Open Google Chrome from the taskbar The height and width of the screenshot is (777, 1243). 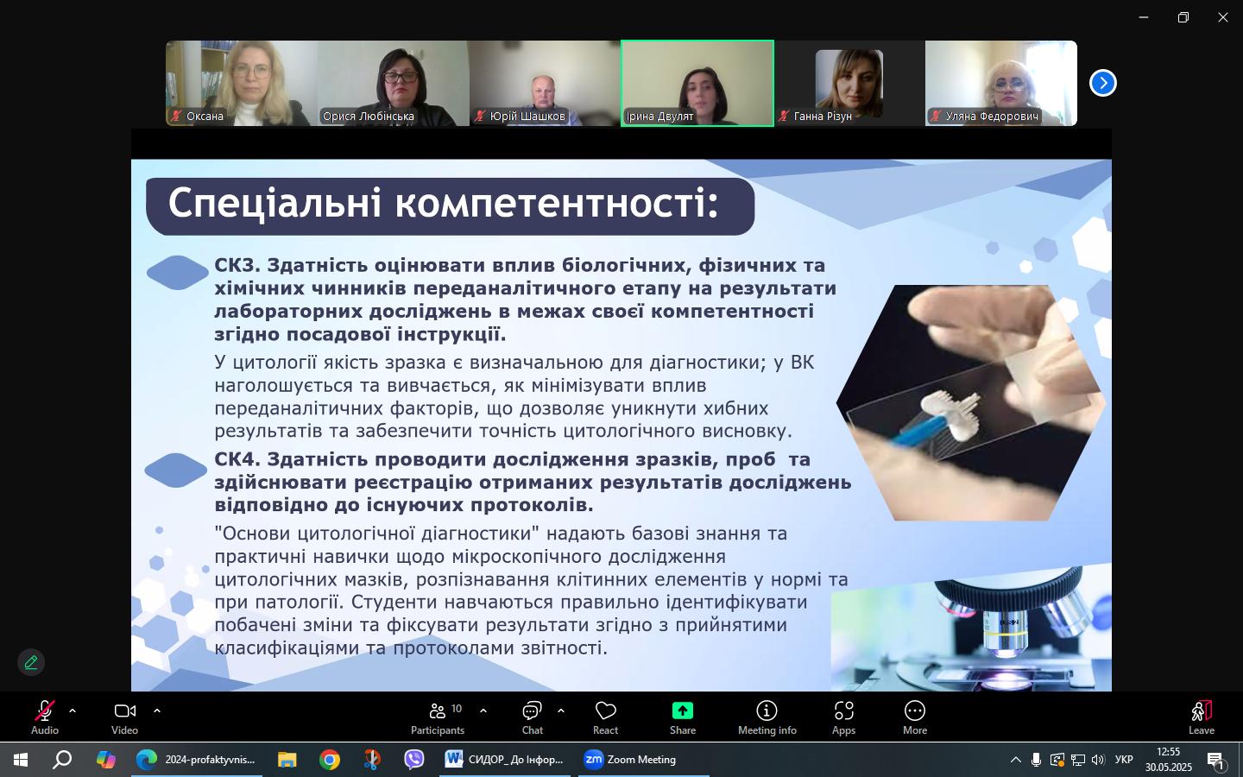pyautogui.click(x=330, y=760)
